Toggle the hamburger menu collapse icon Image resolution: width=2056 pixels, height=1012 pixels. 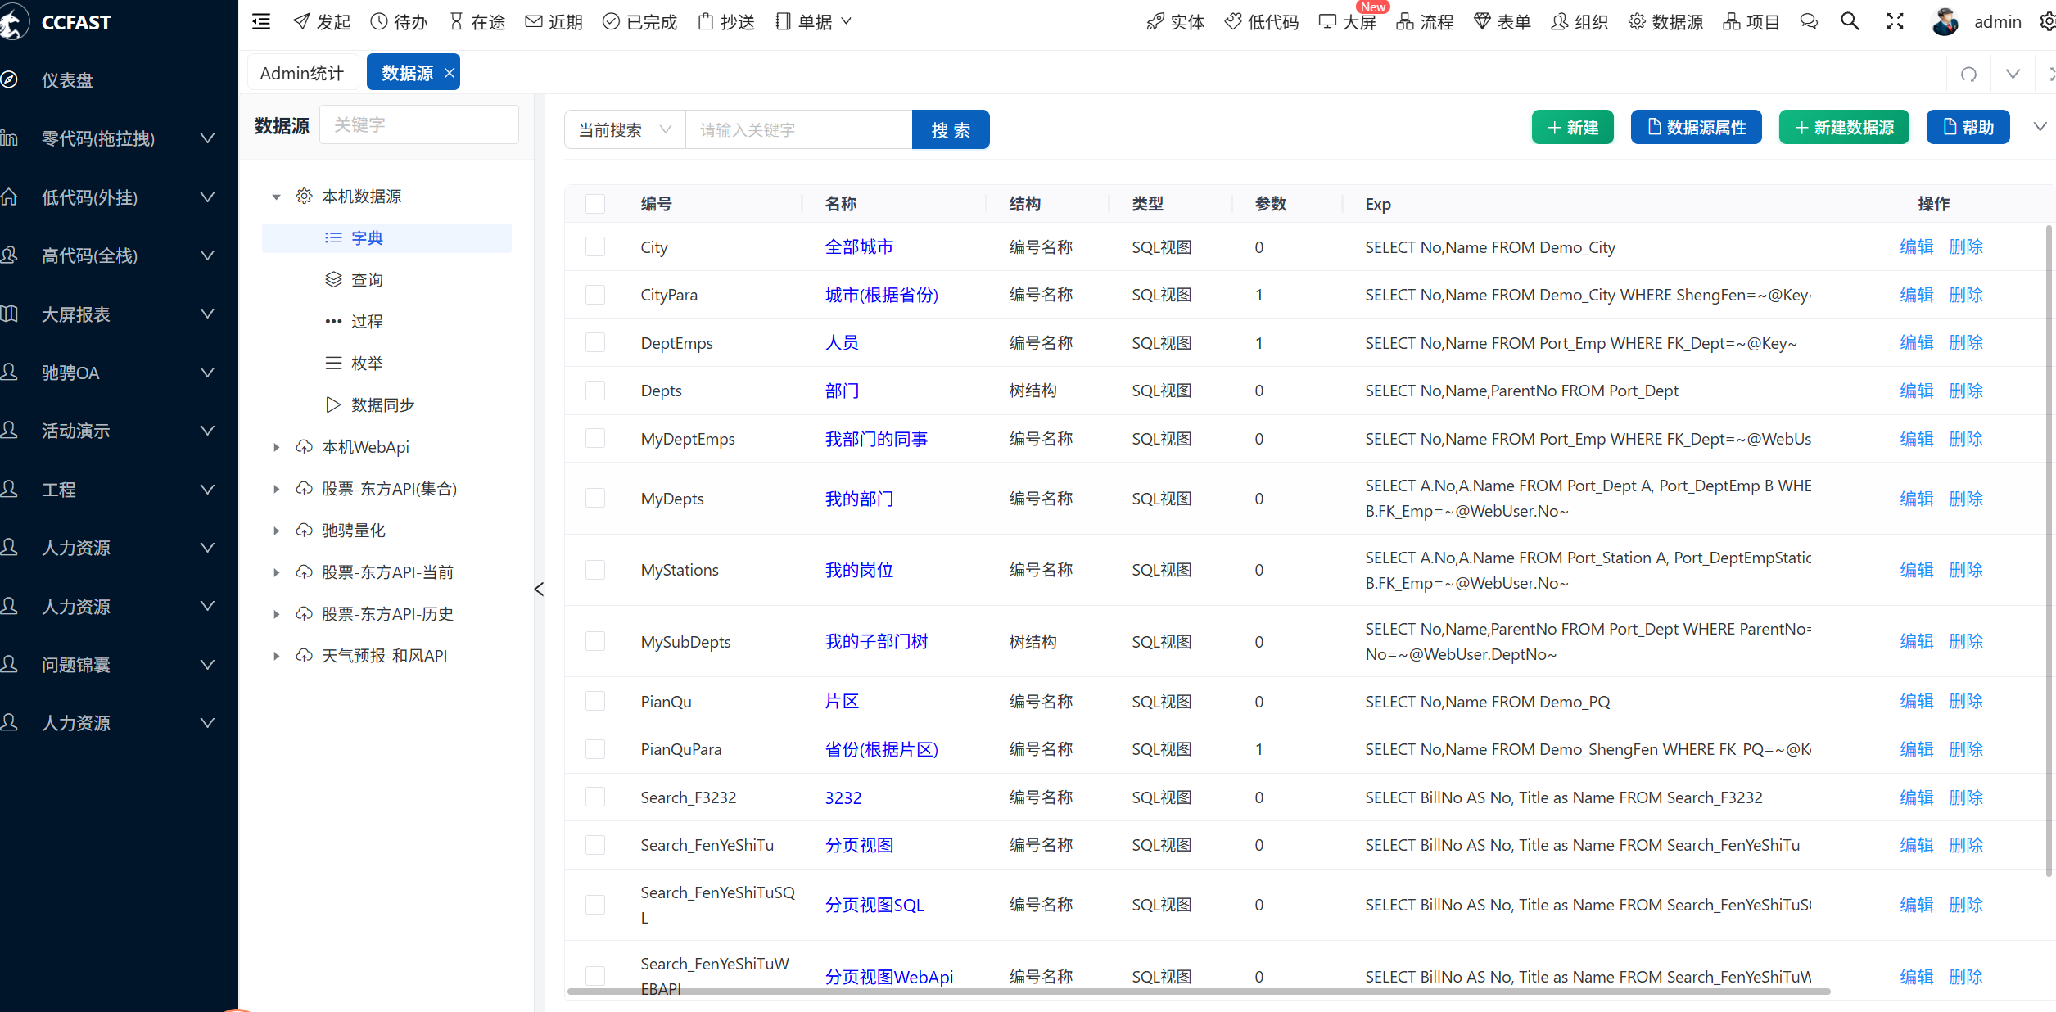261,22
